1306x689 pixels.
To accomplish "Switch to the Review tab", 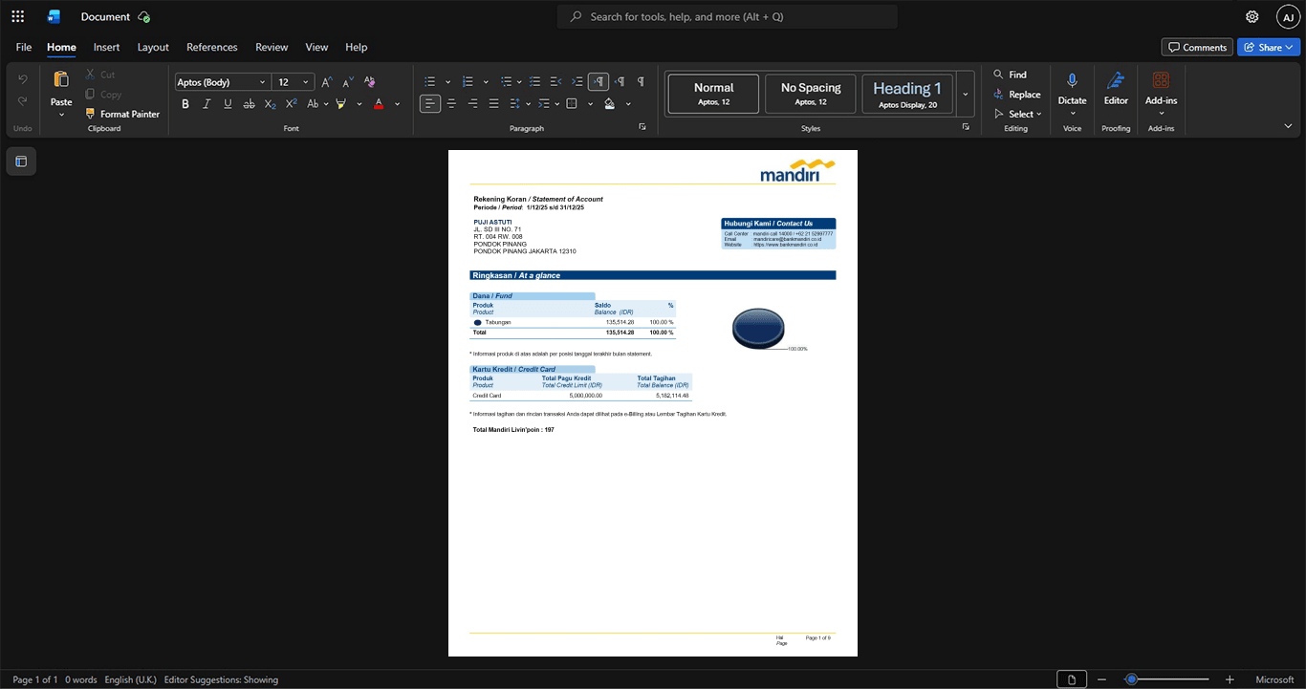I will click(x=272, y=47).
